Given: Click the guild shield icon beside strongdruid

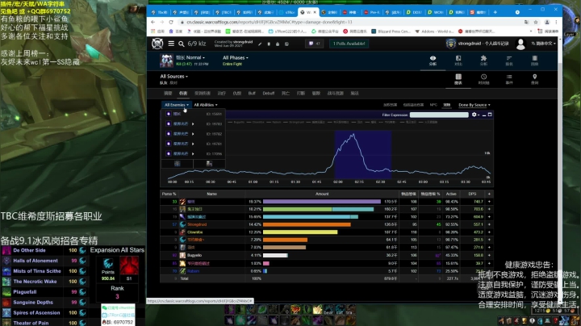Looking at the screenshot, I should coord(450,44).
